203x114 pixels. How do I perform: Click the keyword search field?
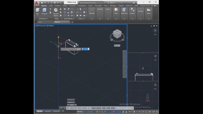coord(91,3)
